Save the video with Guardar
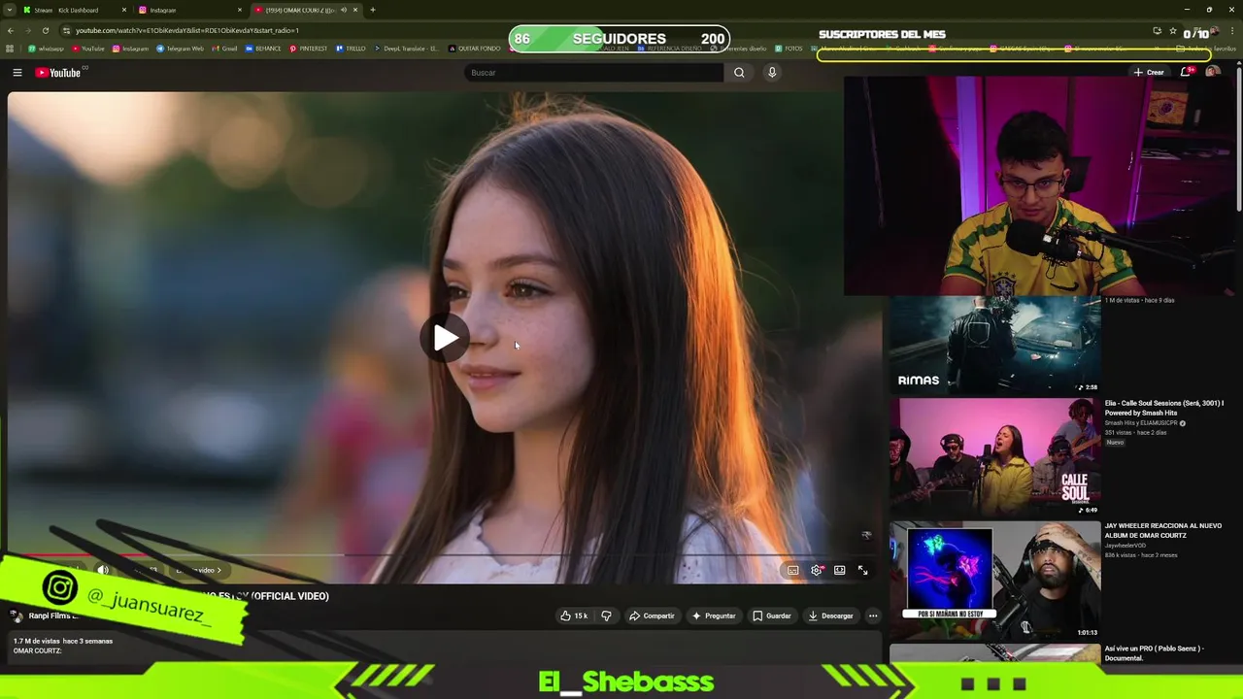The width and height of the screenshot is (1243, 699). coord(772,616)
